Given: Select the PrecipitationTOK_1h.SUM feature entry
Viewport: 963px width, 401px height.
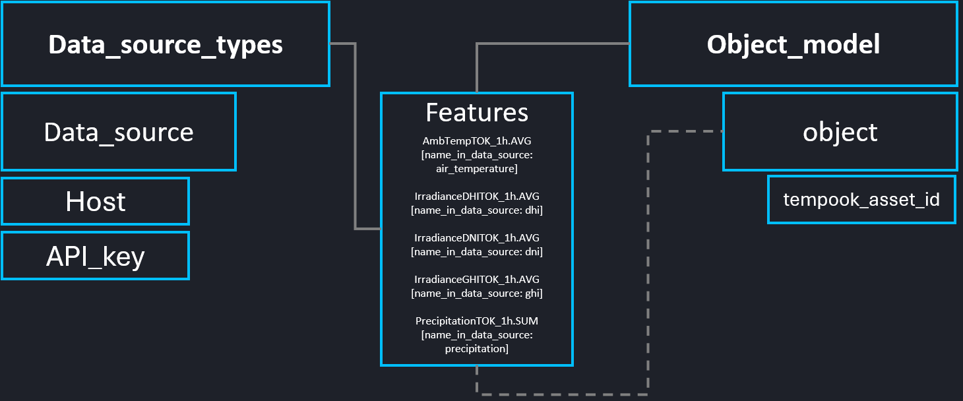Looking at the screenshot, I should tap(476, 321).
